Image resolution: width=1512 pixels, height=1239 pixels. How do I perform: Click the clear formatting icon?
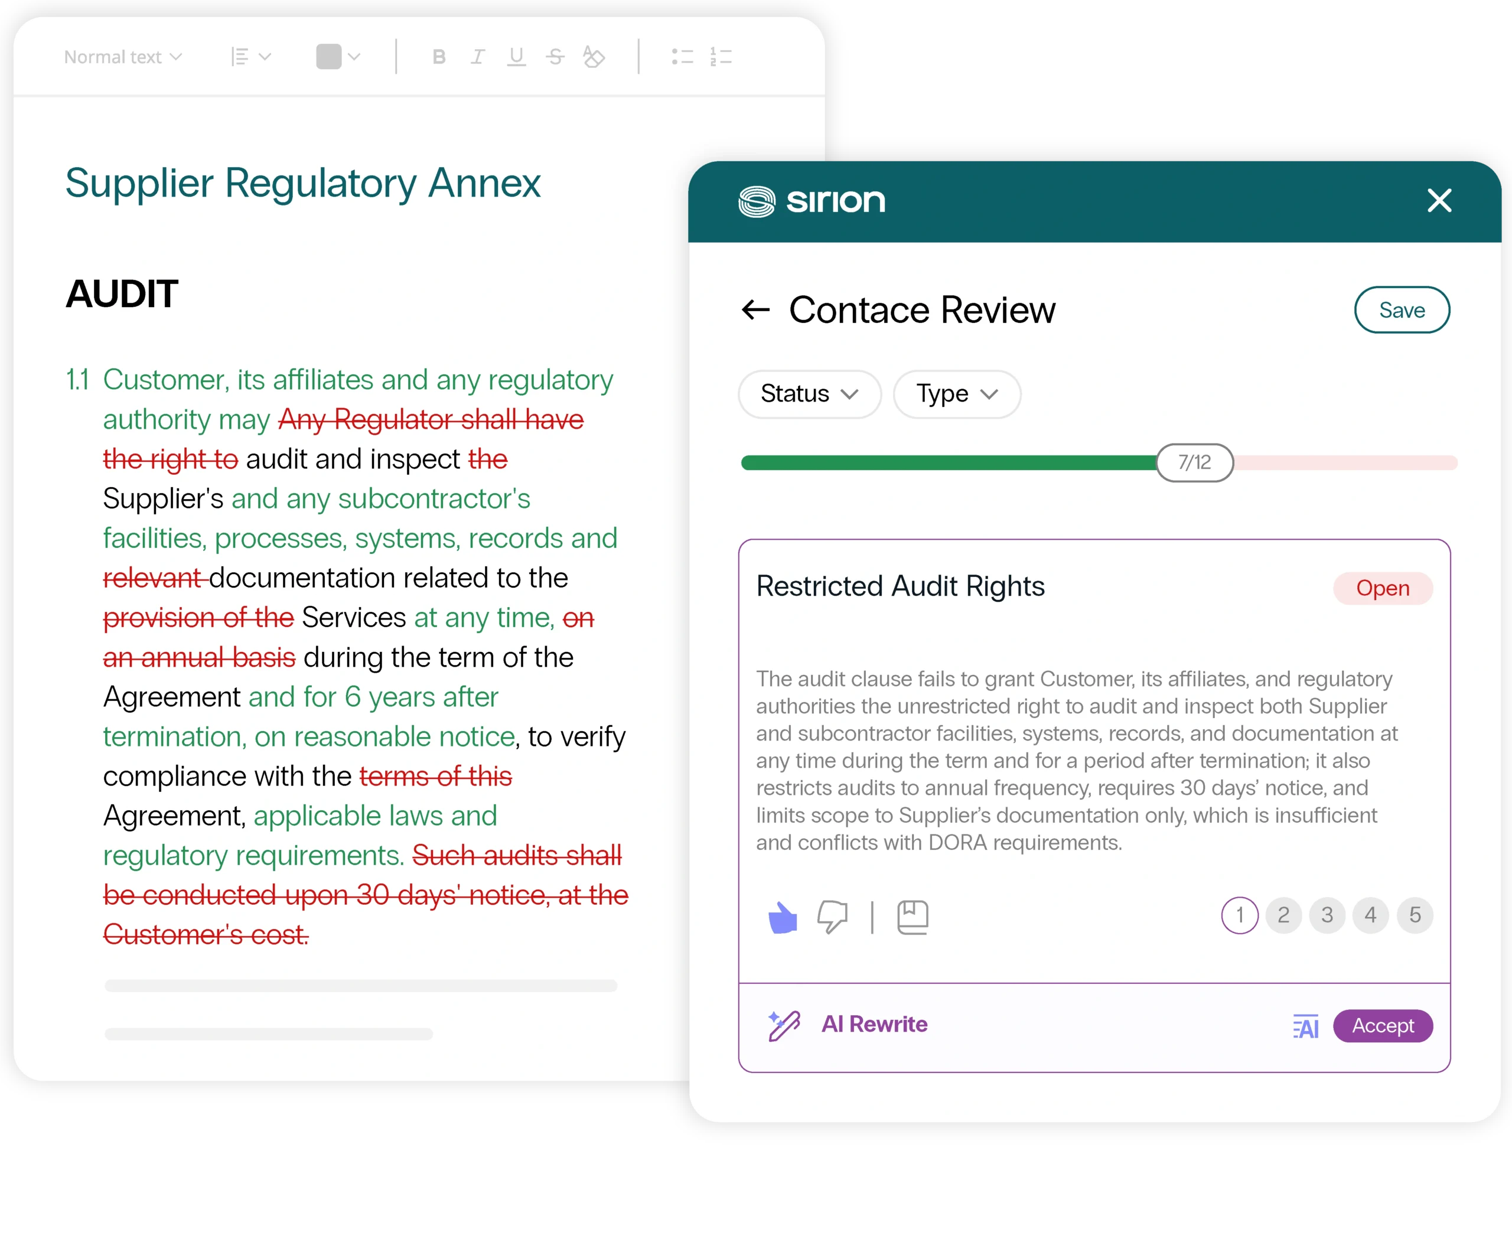coord(593,57)
